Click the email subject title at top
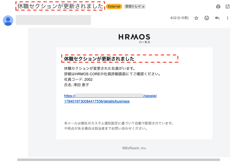 [x=60, y=6]
